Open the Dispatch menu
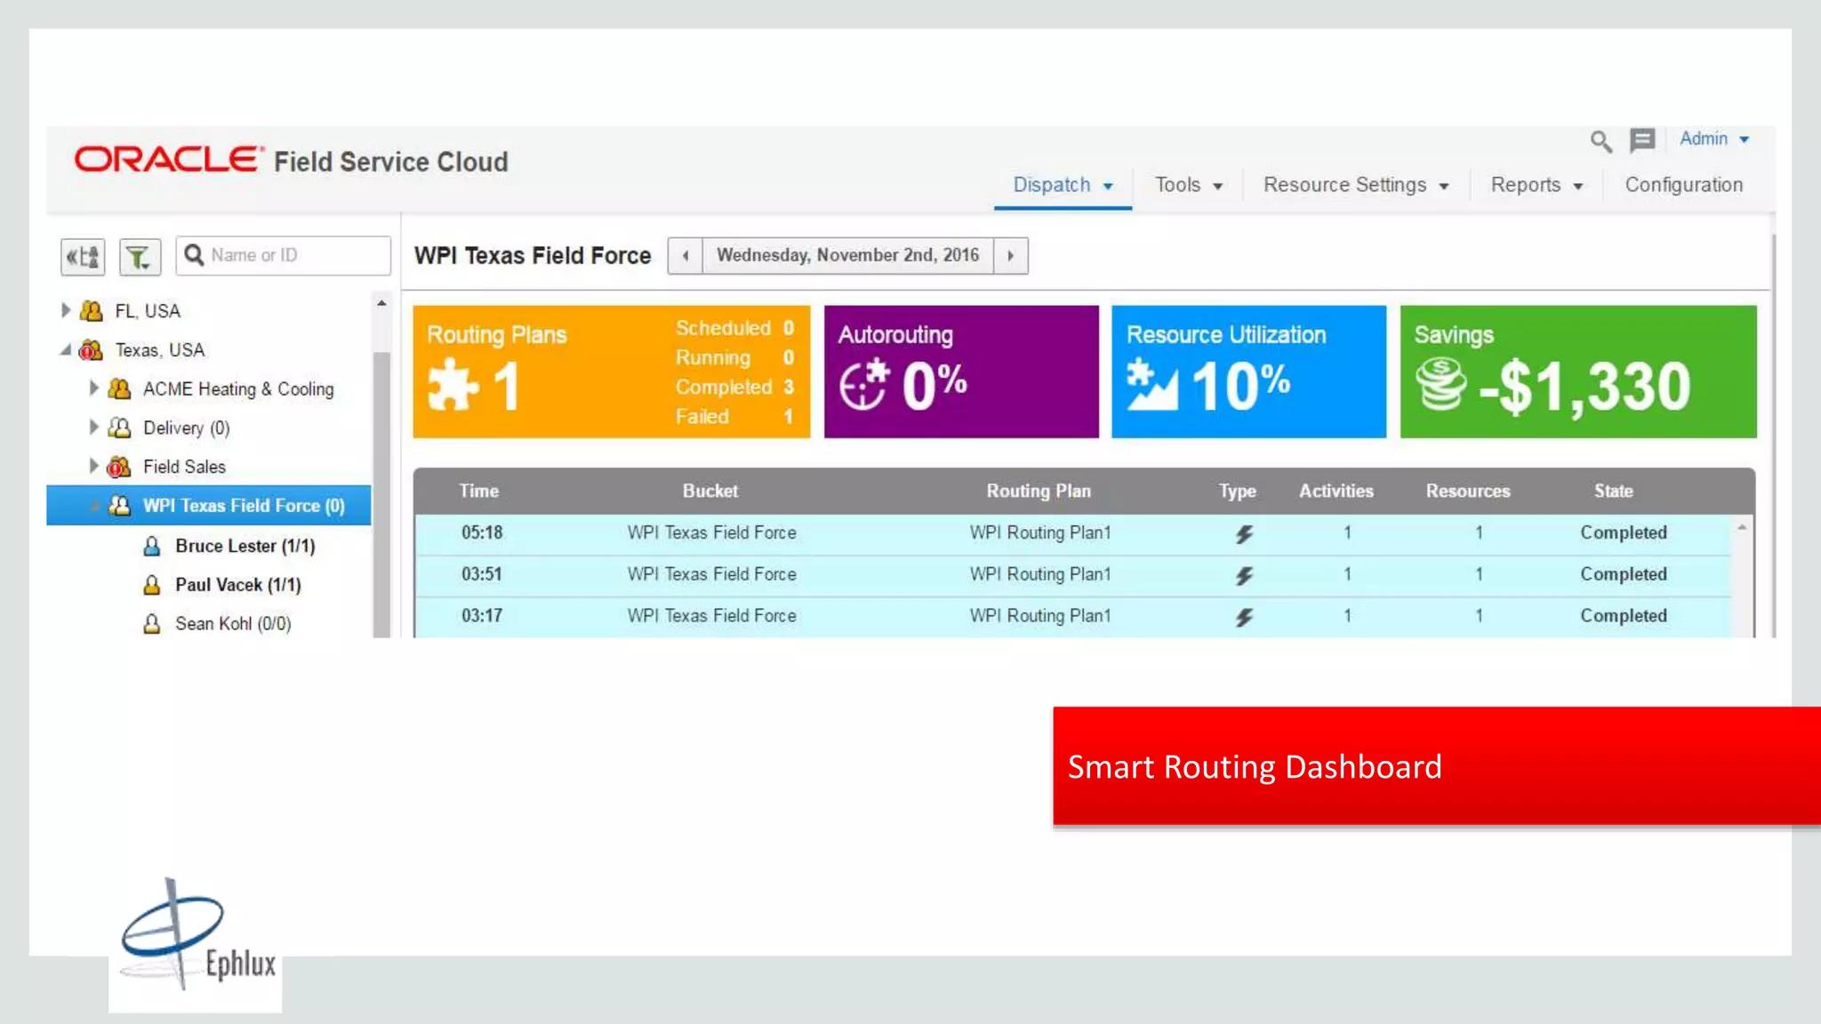The width and height of the screenshot is (1821, 1024). [x=1063, y=185]
